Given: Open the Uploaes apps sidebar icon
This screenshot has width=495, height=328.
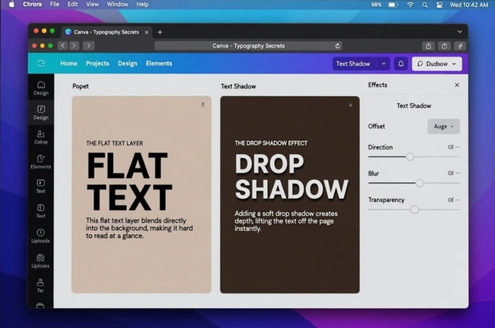Looking at the screenshot, I should [x=40, y=261].
